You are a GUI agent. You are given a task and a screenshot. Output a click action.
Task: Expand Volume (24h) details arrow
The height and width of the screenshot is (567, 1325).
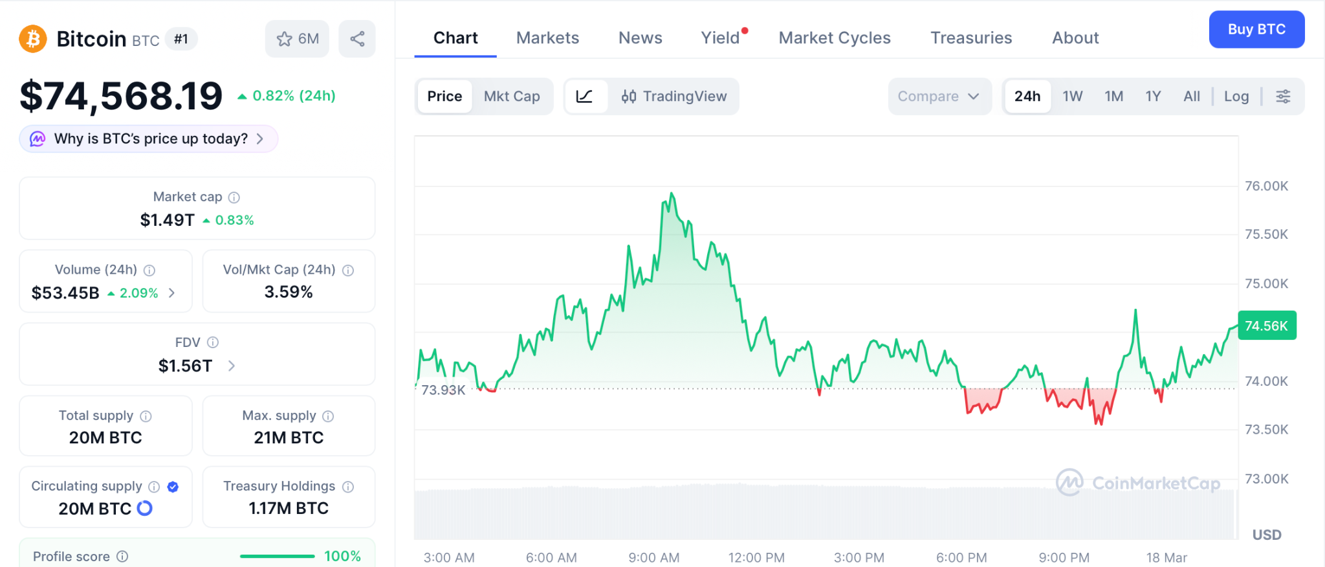coord(172,293)
